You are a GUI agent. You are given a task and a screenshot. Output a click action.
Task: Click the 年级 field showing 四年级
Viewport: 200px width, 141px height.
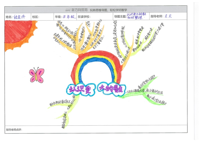click(69, 17)
